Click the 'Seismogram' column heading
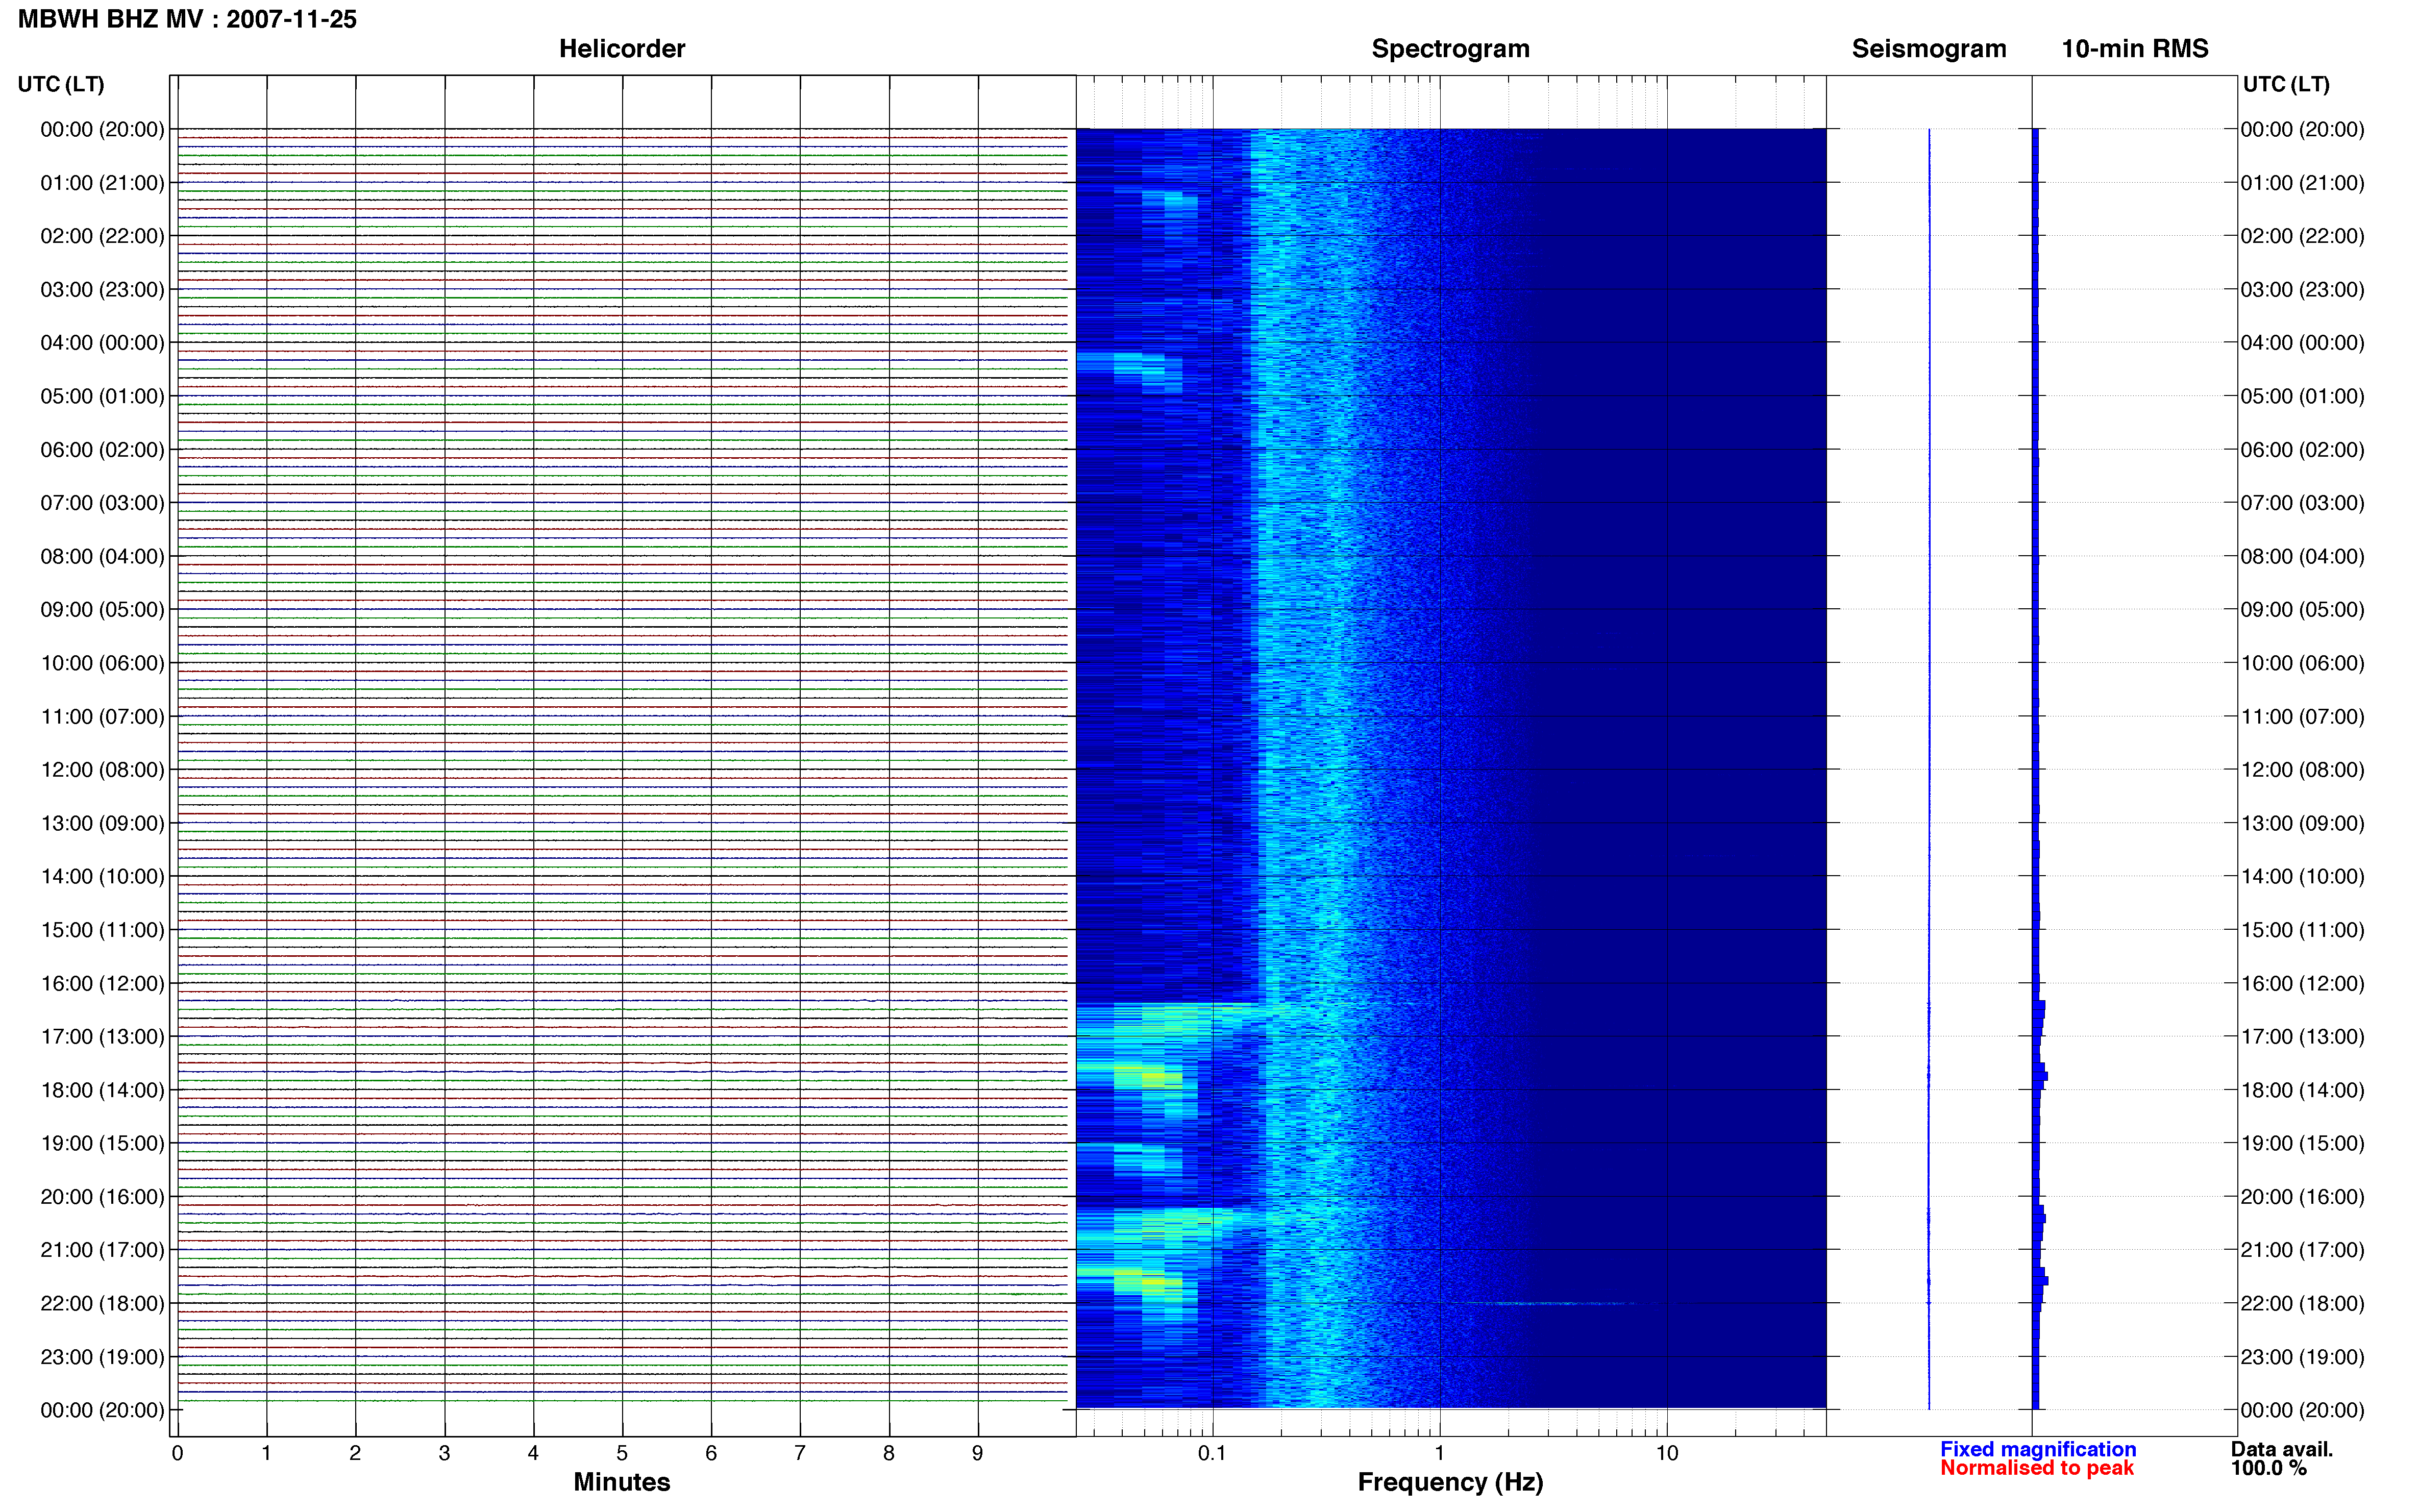The image size is (2419, 1512). 1929,49
